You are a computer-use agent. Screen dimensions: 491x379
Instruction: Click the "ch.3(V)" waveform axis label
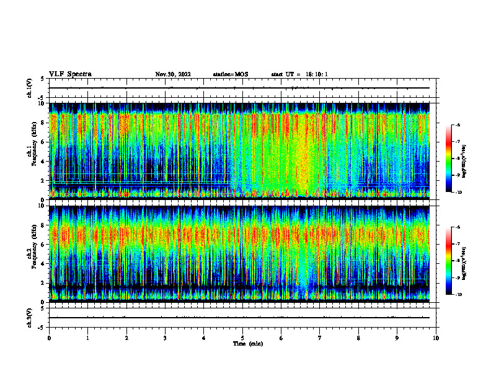[x=30, y=318]
